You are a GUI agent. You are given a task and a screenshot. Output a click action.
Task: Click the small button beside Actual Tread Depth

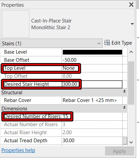(x=125, y=141)
